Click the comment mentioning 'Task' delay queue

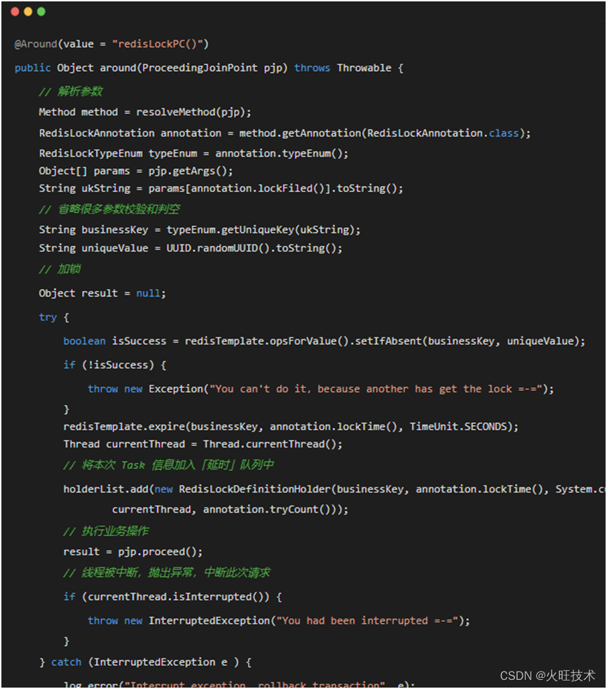168,465
